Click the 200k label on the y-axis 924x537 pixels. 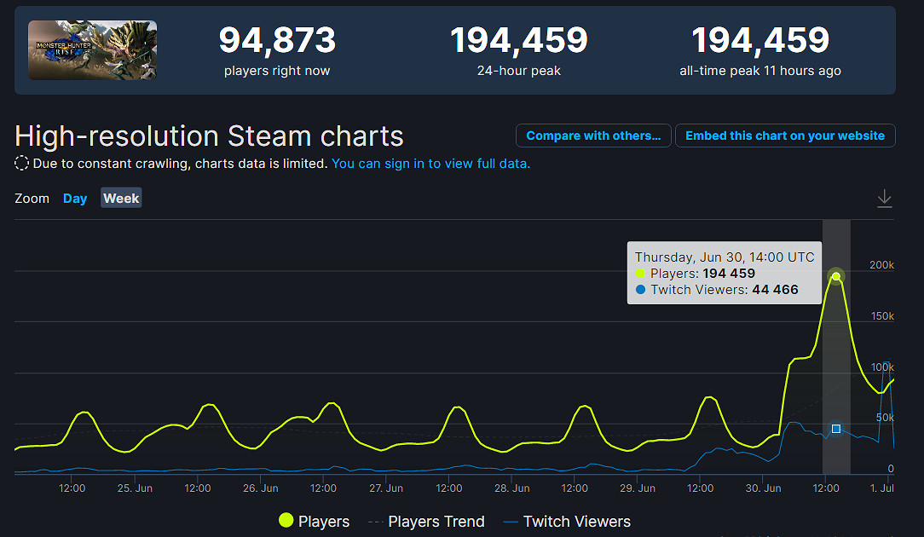coord(881,265)
